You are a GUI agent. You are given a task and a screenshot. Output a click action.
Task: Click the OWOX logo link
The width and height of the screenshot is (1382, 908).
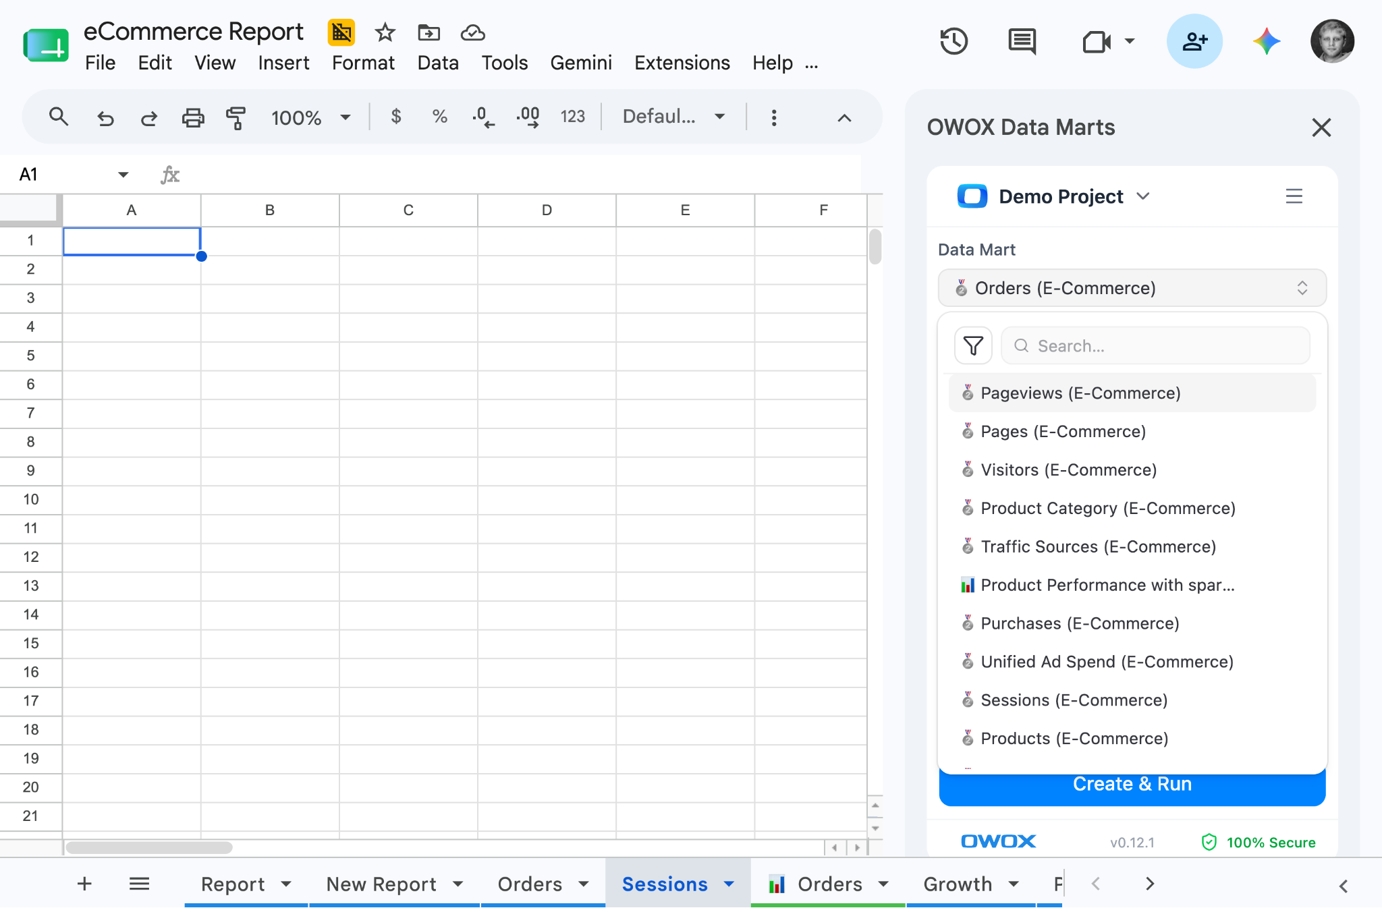click(998, 842)
